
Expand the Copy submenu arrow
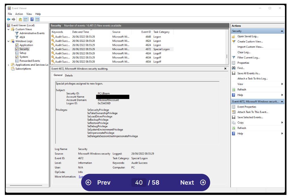coord(282,123)
